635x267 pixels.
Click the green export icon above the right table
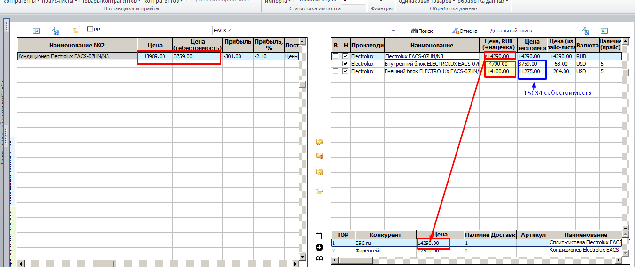pos(604,31)
